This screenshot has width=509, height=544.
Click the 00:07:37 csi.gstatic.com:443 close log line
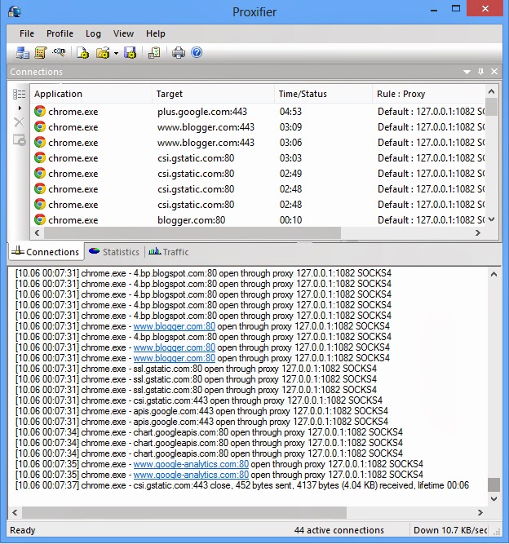[242, 485]
